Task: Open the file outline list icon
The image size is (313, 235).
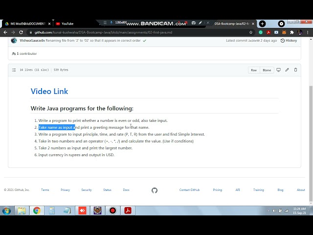Action: [14, 70]
